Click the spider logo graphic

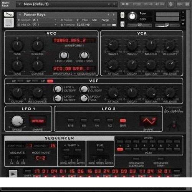[174, 125]
